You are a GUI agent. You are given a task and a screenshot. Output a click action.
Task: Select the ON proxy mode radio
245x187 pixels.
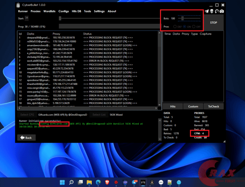point(185,27)
